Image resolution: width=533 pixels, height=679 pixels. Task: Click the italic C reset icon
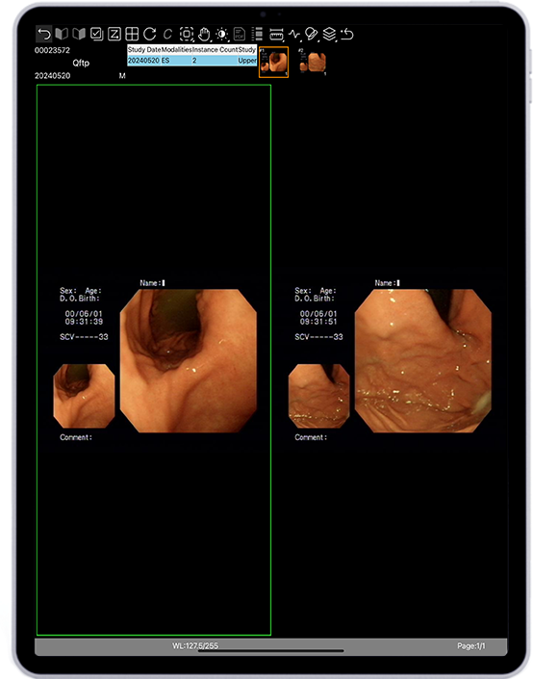167,34
